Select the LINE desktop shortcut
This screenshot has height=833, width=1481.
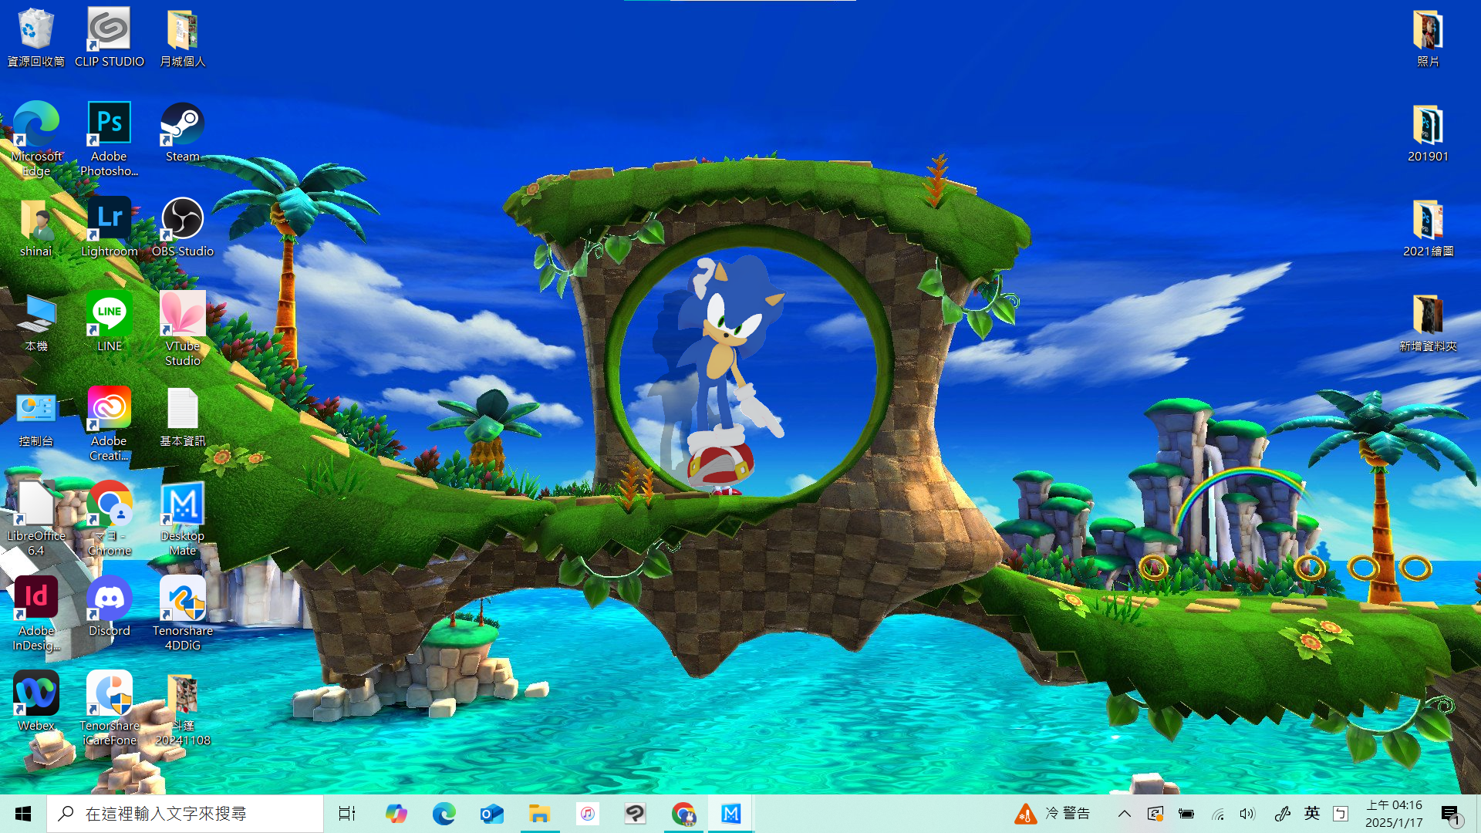point(109,322)
